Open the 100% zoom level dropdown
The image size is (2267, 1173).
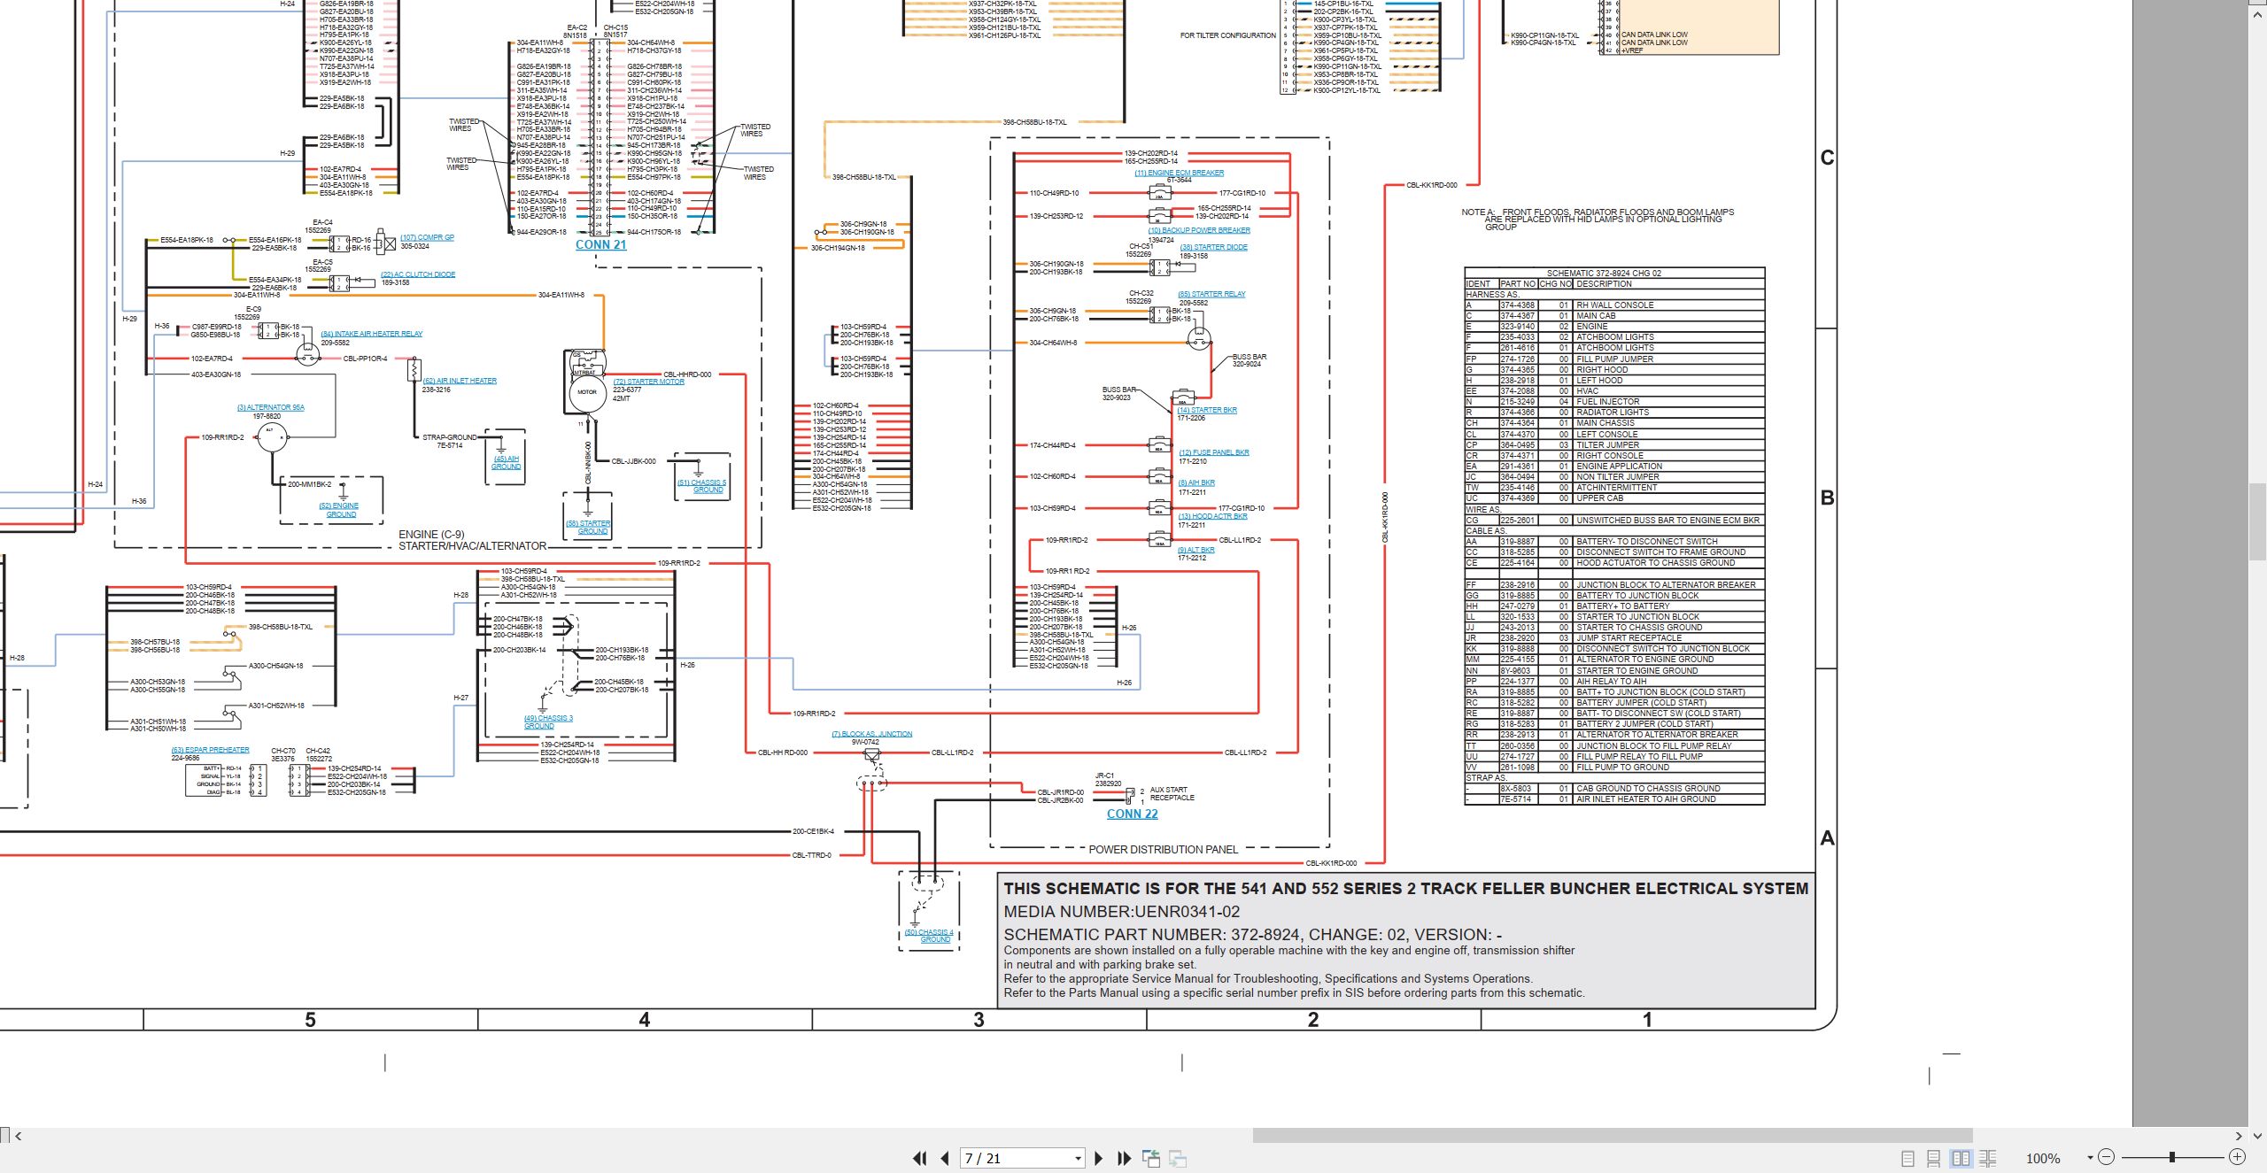point(2090,1157)
